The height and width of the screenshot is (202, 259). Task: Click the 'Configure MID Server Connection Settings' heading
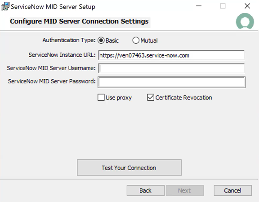(79, 21)
